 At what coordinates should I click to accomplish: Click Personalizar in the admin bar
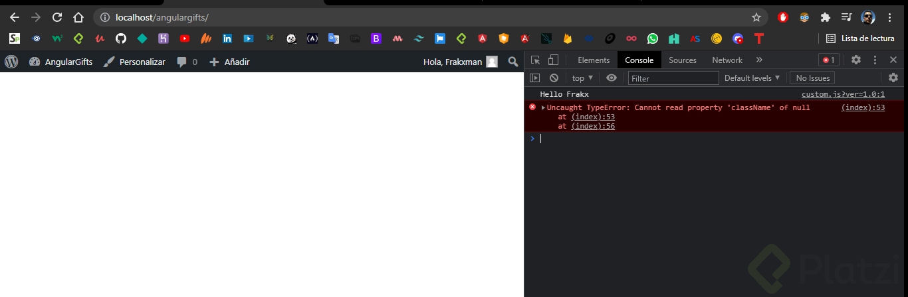click(x=134, y=62)
